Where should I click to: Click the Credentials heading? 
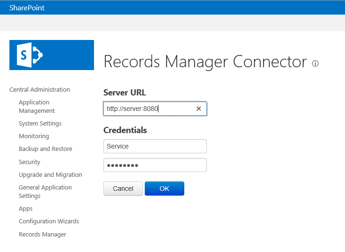point(125,130)
